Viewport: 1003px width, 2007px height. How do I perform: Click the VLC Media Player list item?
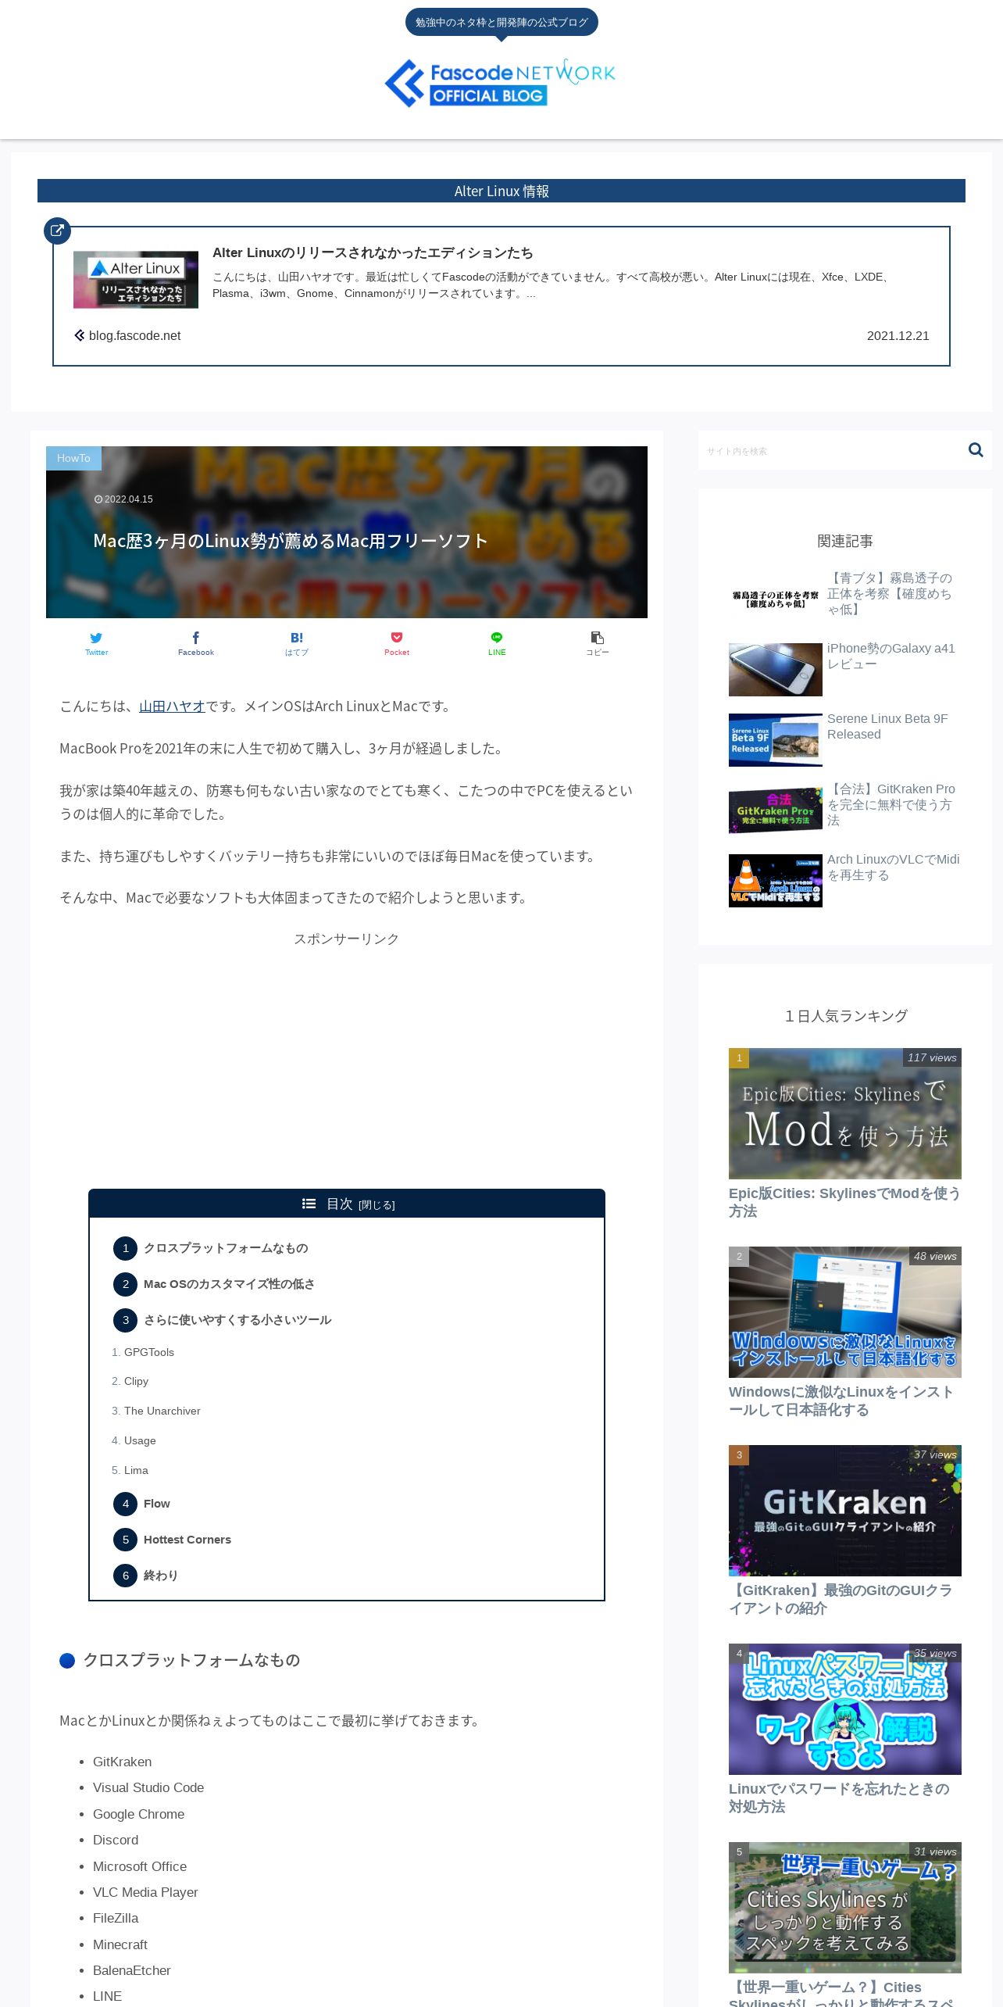pyautogui.click(x=145, y=1892)
